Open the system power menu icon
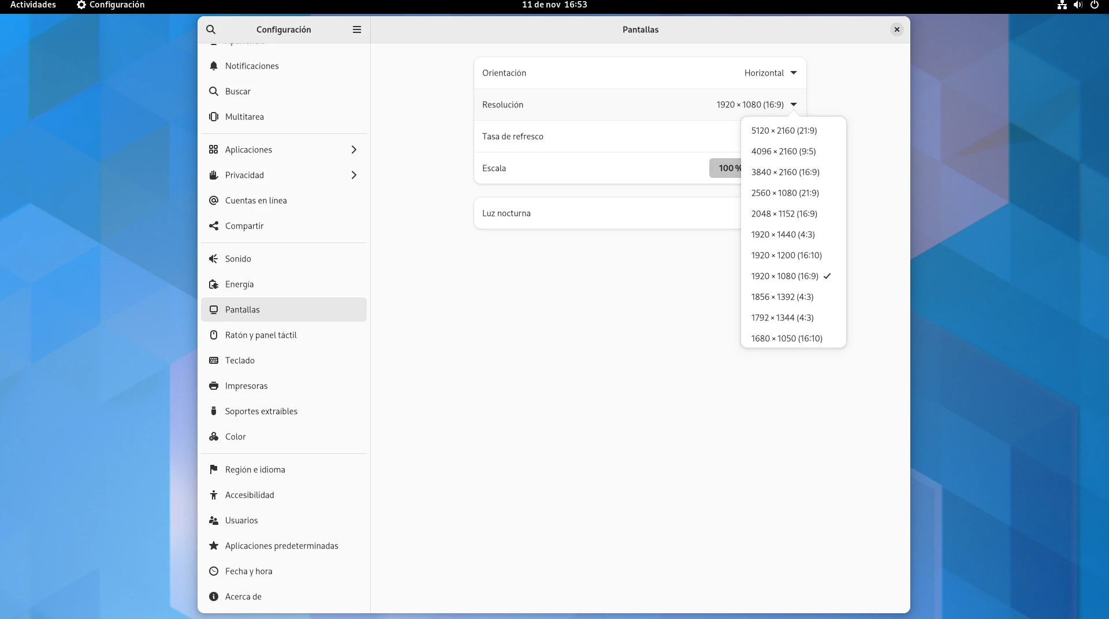 pos(1094,5)
